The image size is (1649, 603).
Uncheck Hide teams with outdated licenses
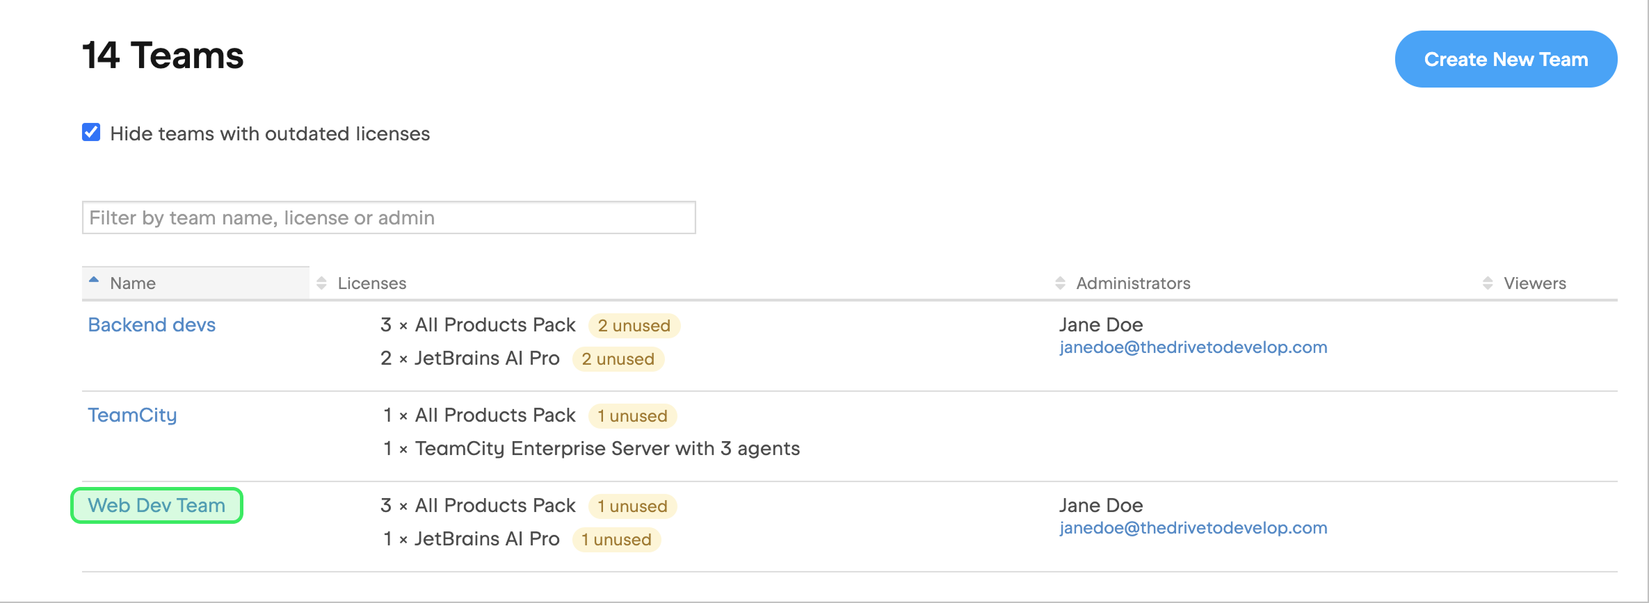(91, 133)
